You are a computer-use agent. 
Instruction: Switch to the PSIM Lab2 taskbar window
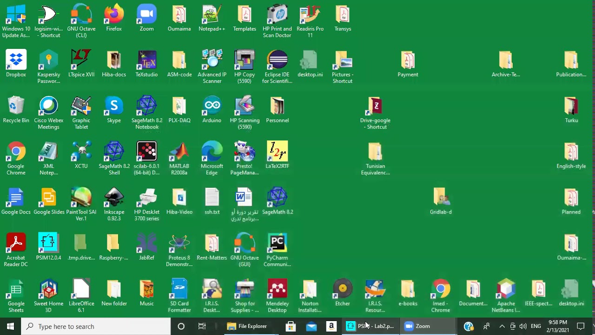[370, 326]
